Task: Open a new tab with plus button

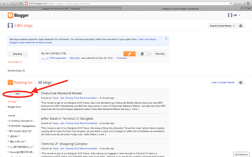Action: tap(243, 9)
